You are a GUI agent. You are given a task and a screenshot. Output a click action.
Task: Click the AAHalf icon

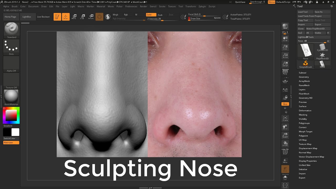(x=285, y=64)
